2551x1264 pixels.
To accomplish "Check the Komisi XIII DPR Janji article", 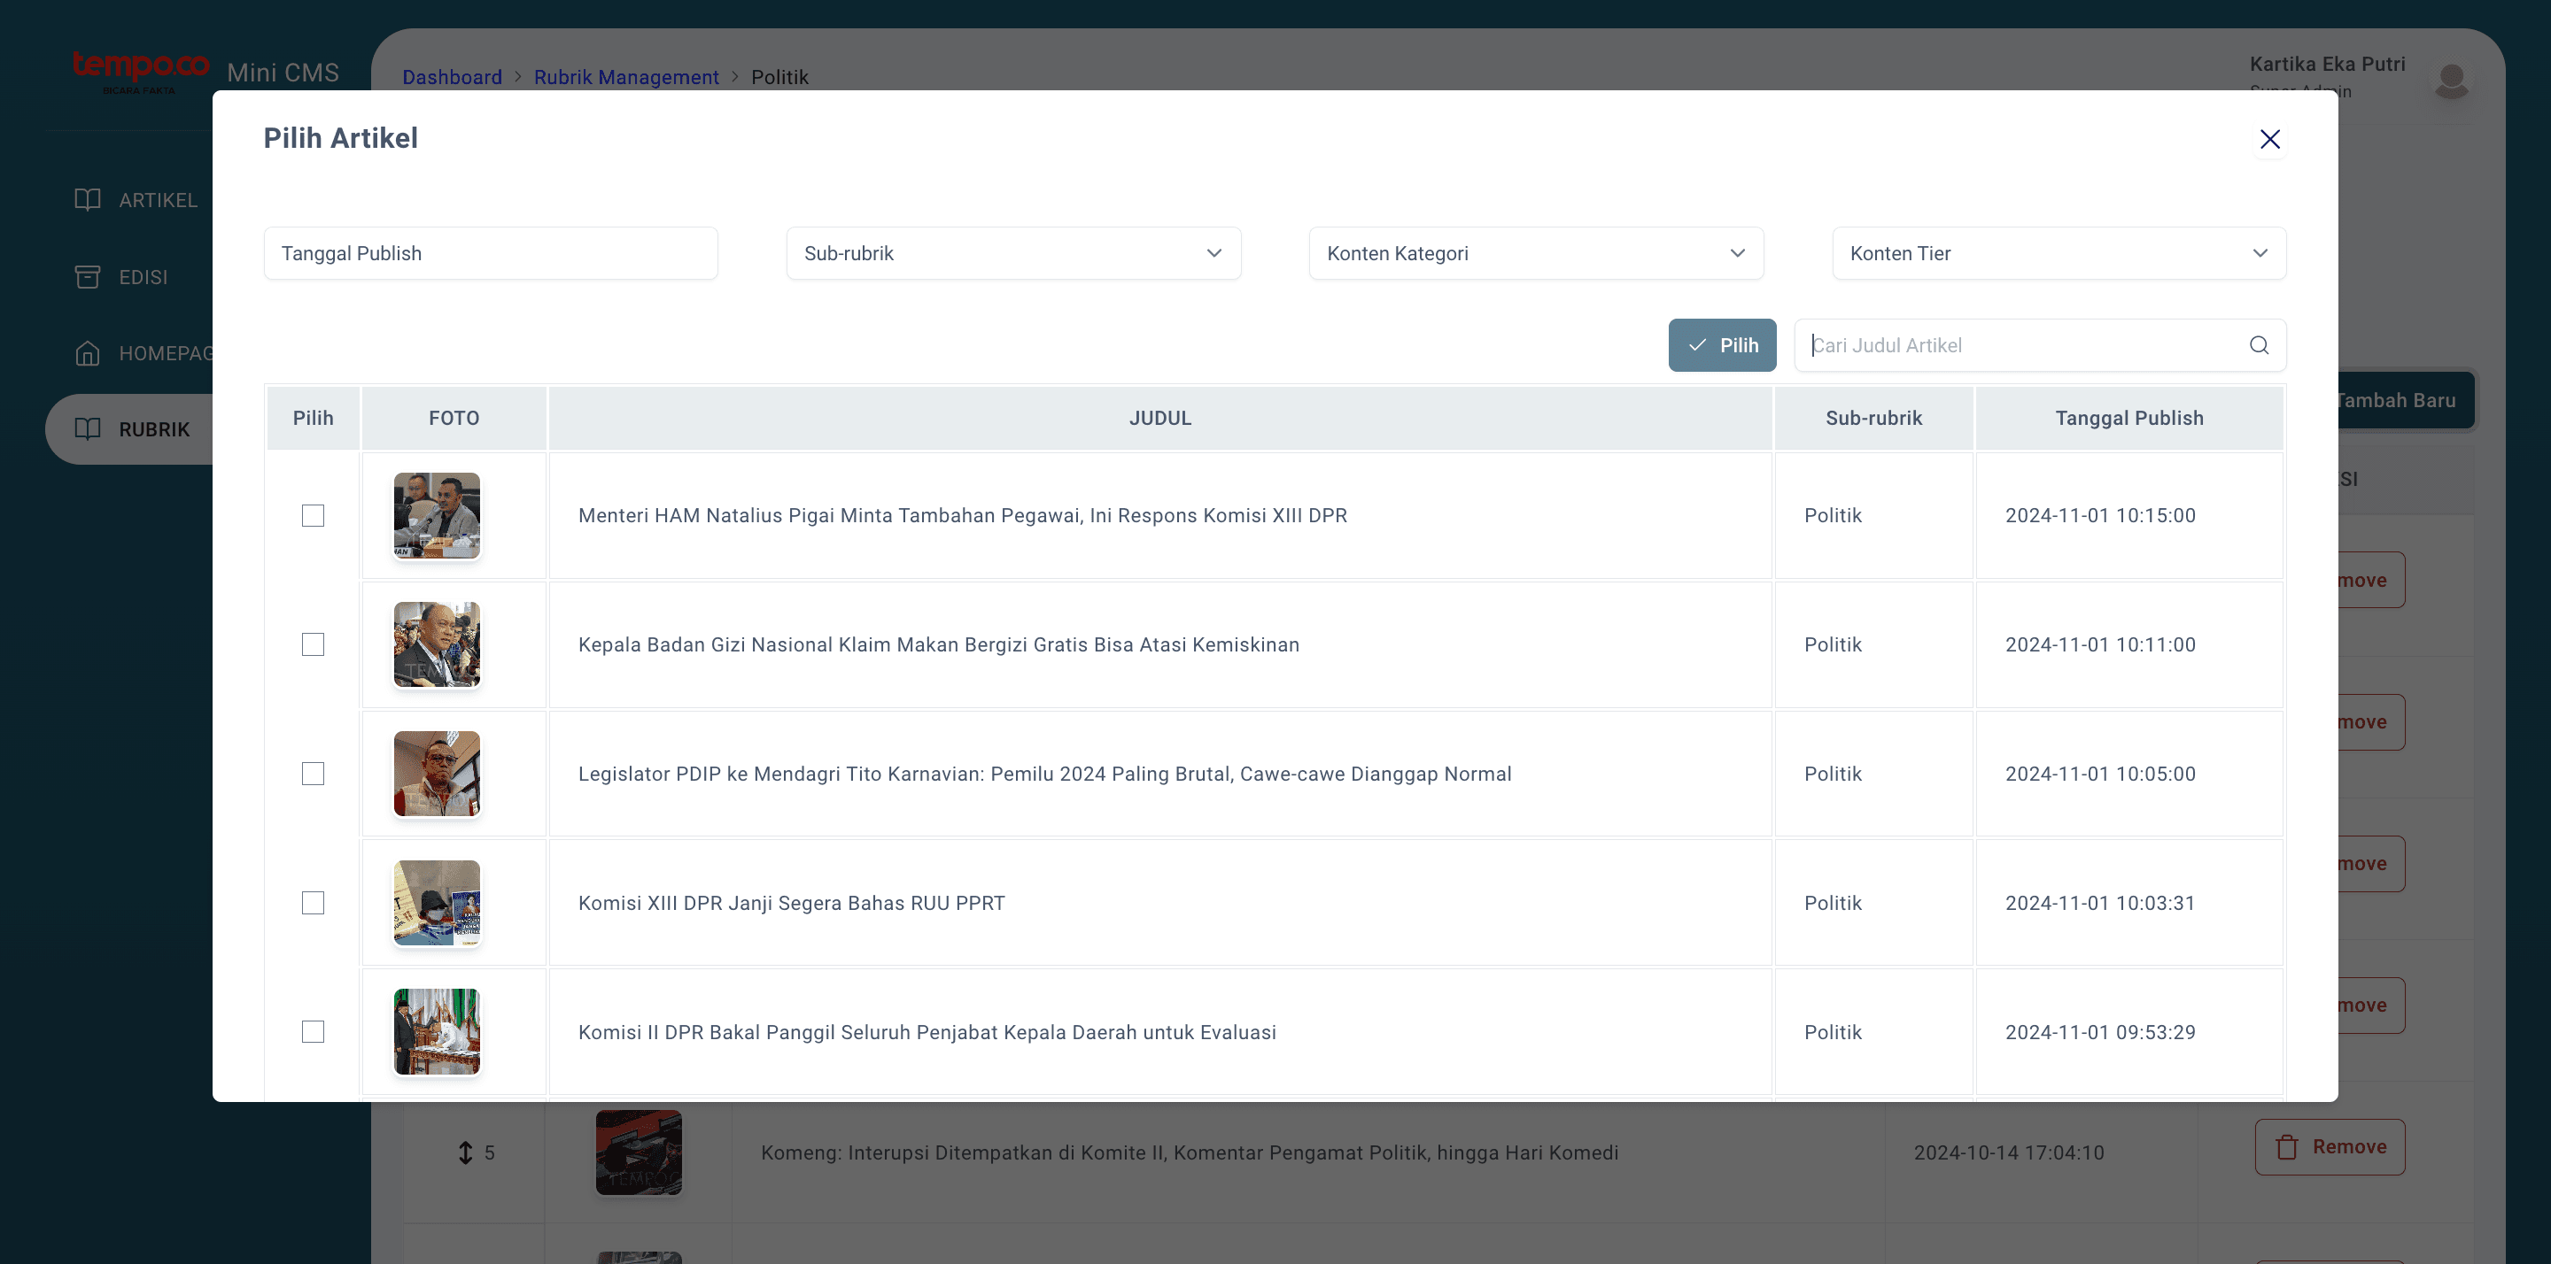I will click(x=313, y=903).
